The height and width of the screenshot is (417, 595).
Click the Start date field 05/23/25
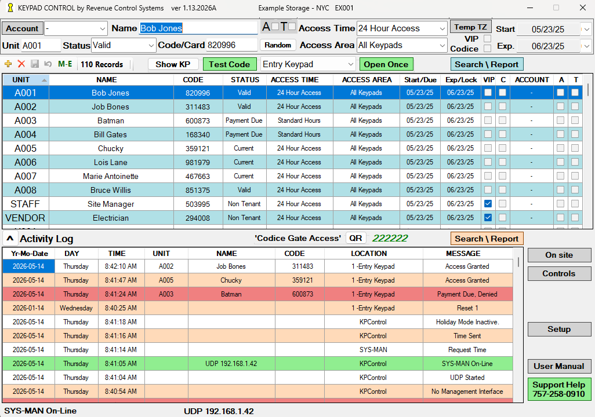coord(549,29)
